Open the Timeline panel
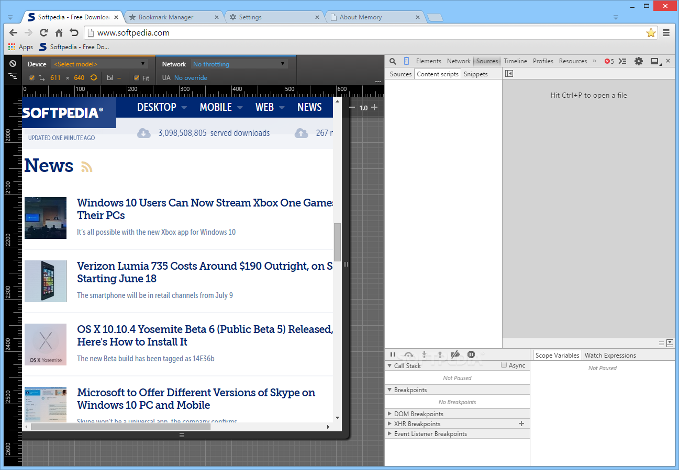 516,61
